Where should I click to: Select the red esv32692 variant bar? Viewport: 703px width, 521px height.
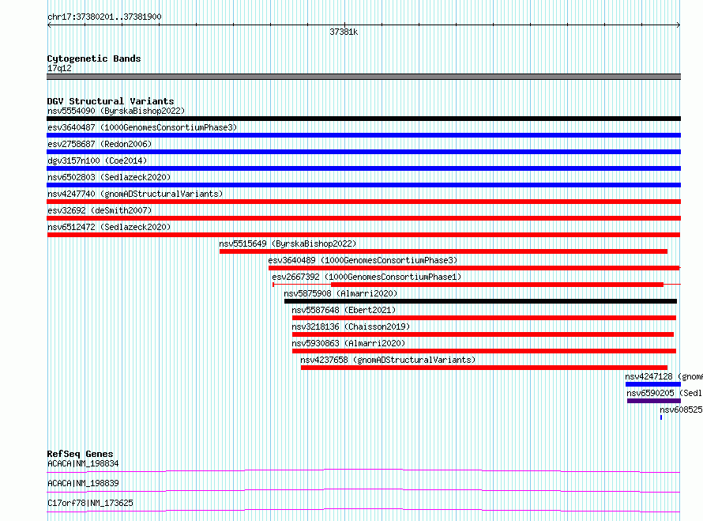click(x=363, y=218)
